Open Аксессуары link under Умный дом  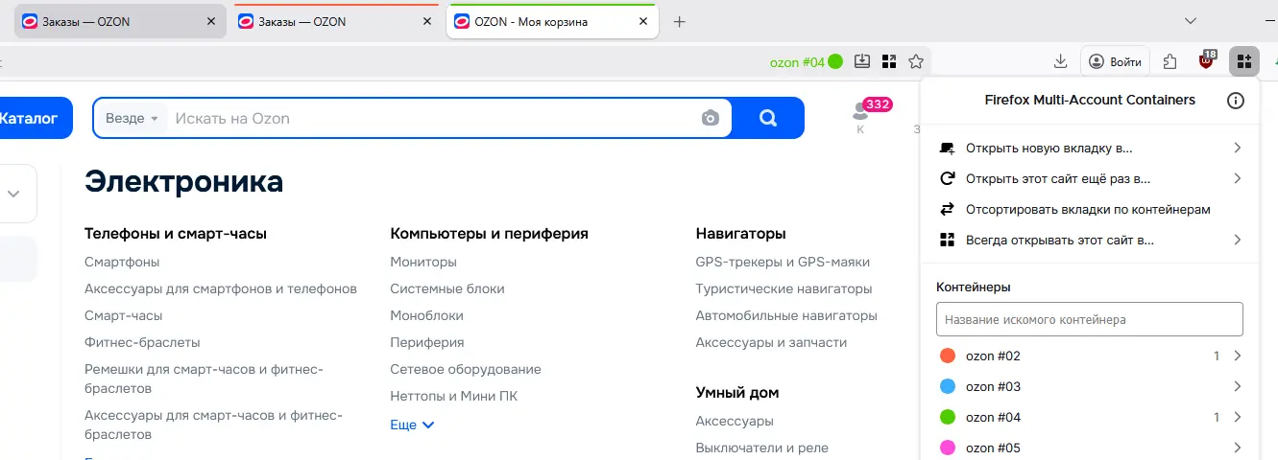click(x=735, y=421)
